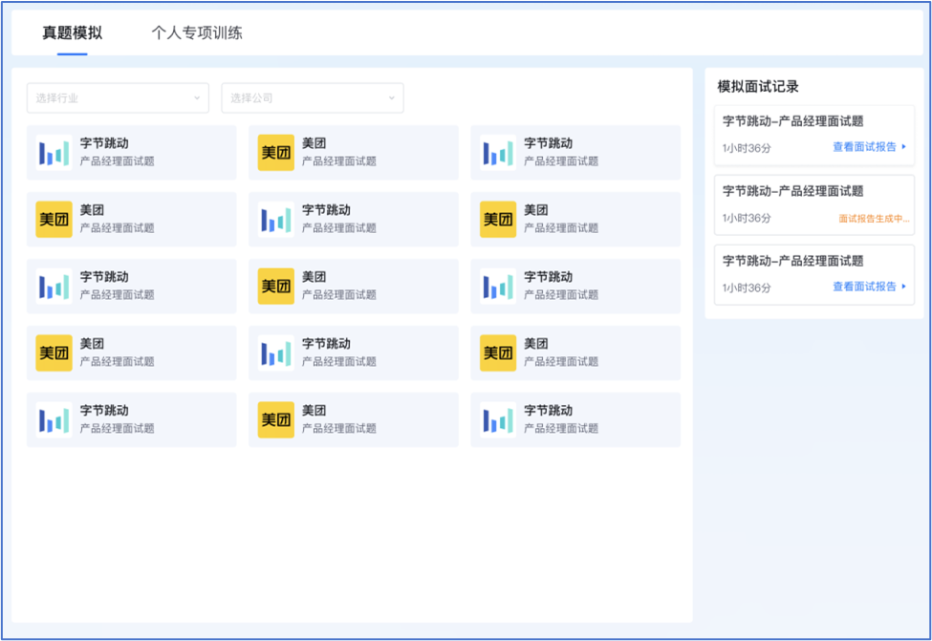
Task: Click the 面试报告生成中... status text
Action: coord(874,219)
